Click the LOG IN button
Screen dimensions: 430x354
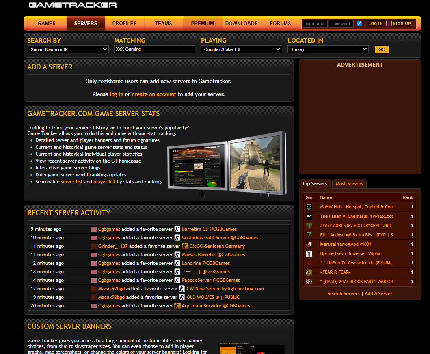point(376,24)
